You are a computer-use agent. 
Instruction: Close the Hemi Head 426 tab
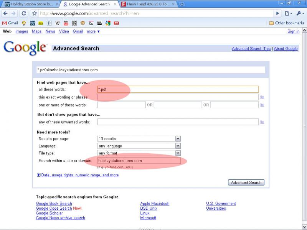click(x=173, y=4)
